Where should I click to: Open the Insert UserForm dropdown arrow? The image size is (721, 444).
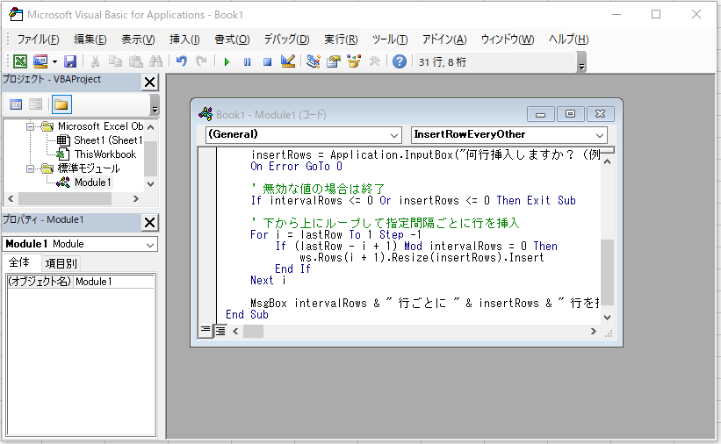54,61
